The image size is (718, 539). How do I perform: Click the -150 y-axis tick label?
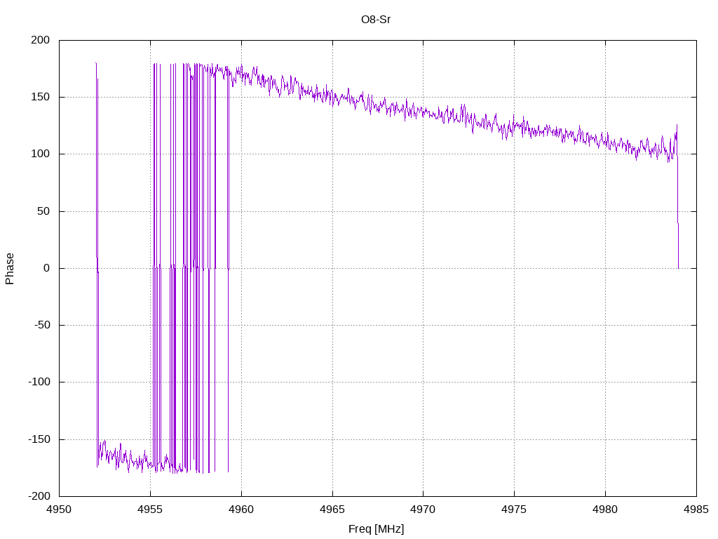(39, 439)
